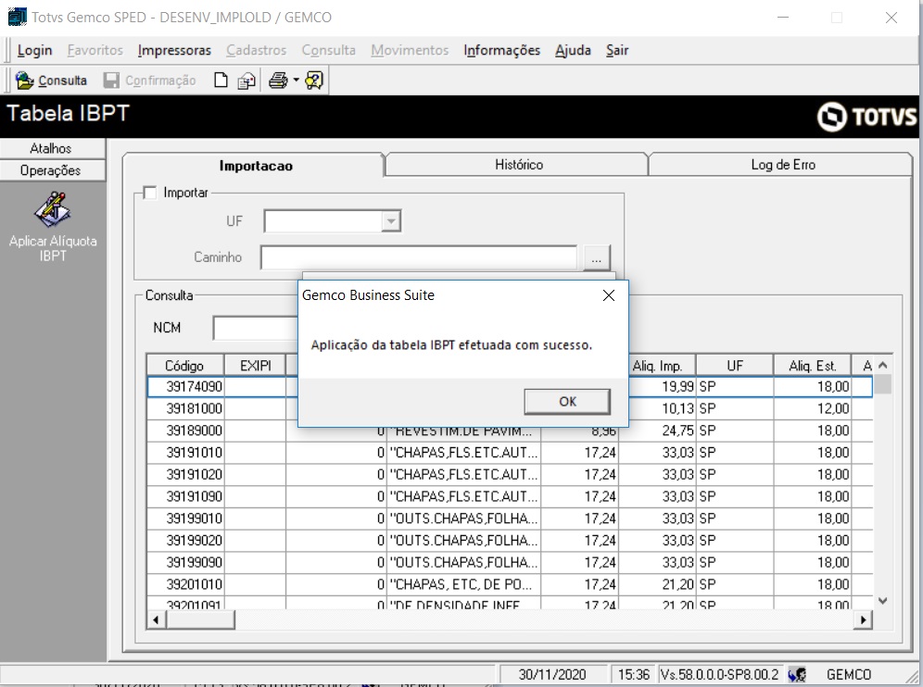Switch to the Log de Erro tab
The width and height of the screenshot is (923, 687).
click(782, 165)
